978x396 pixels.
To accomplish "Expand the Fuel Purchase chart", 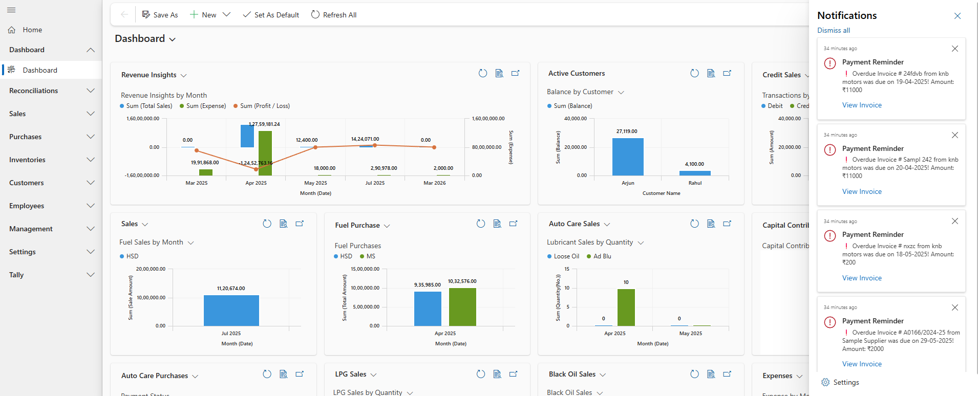I will coord(514,224).
